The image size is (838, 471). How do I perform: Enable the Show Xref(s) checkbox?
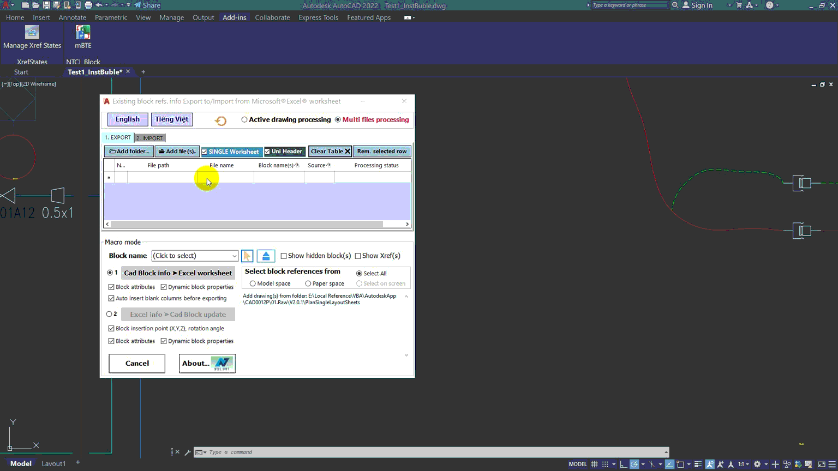pyautogui.click(x=358, y=256)
